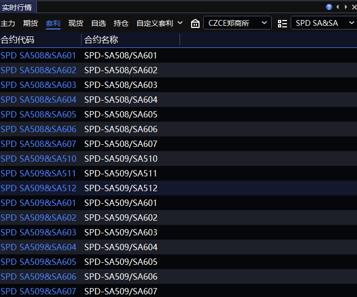Switch to the 持仓 tab

(x=121, y=23)
